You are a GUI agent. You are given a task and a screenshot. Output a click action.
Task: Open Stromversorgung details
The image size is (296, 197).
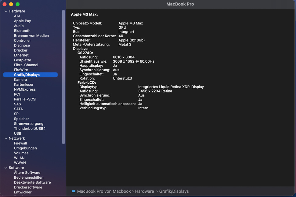pos(28,124)
